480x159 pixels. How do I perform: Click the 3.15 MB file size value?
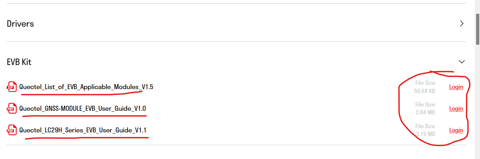coord(425,134)
